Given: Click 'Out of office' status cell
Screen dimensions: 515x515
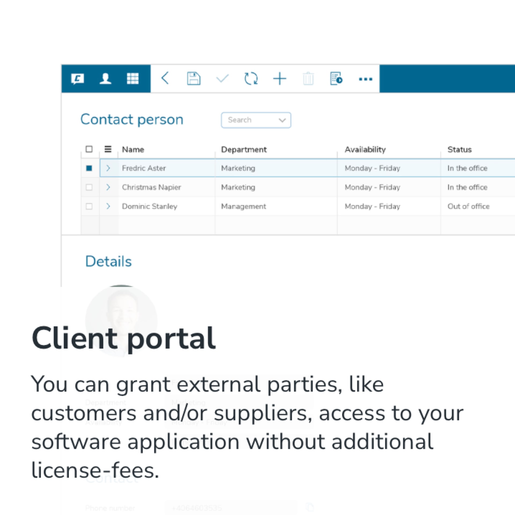Looking at the screenshot, I should pyautogui.click(x=468, y=206).
